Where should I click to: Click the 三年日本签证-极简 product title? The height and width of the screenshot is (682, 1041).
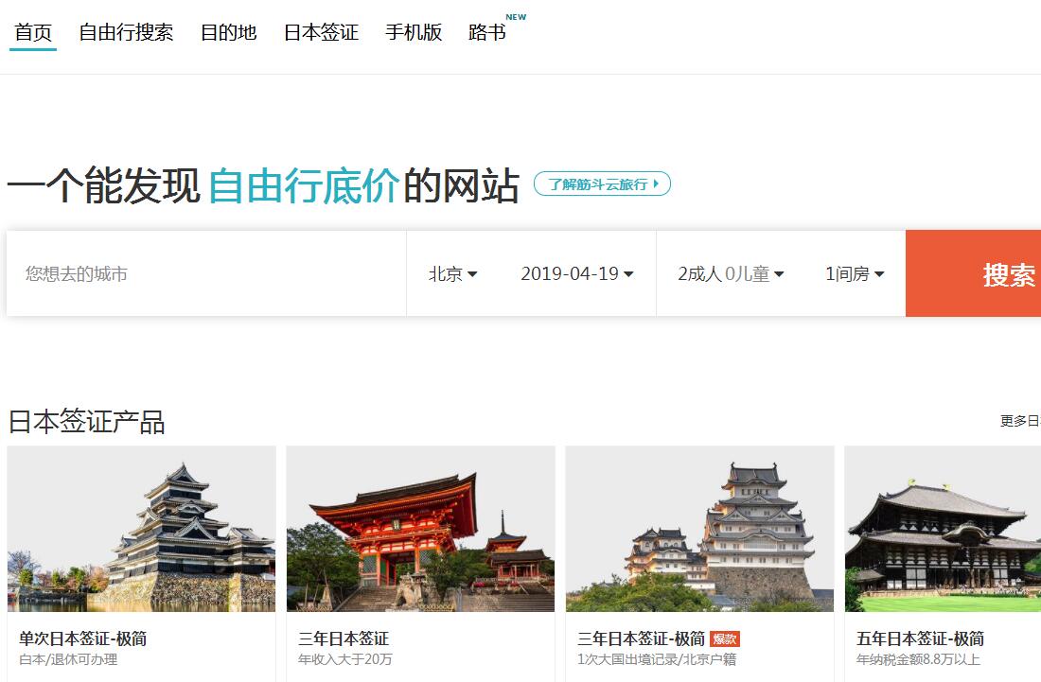point(641,638)
